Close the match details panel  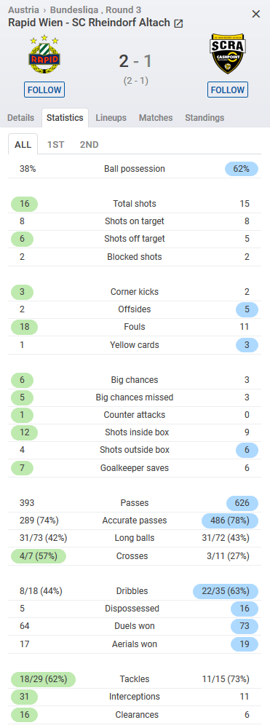[256, 14]
